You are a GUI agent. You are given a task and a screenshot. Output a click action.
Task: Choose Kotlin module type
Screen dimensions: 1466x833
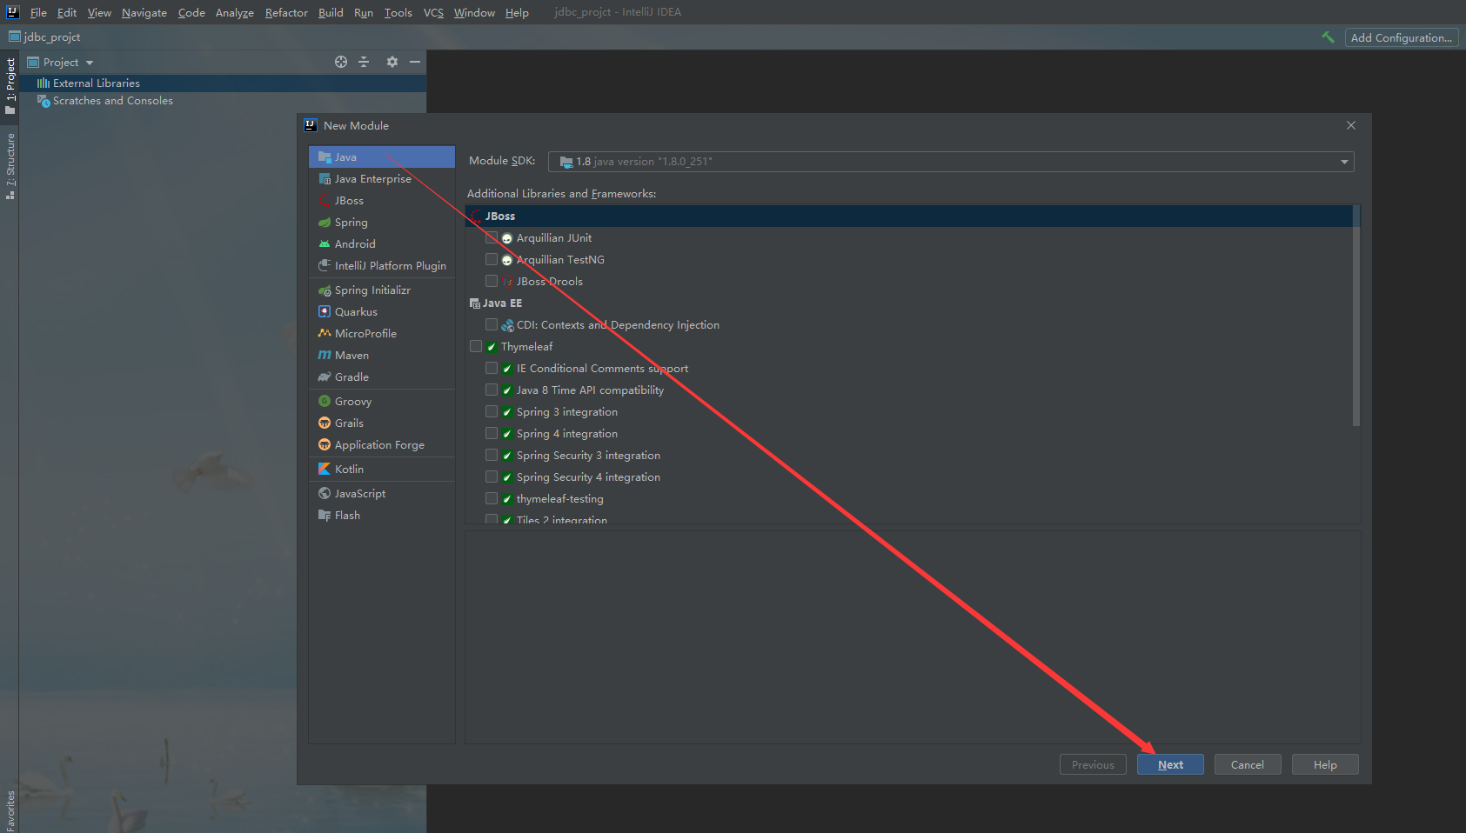tap(382, 470)
